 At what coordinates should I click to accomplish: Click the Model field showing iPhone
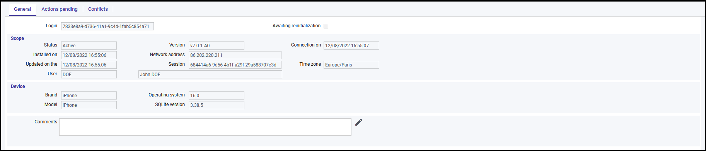(x=89, y=105)
